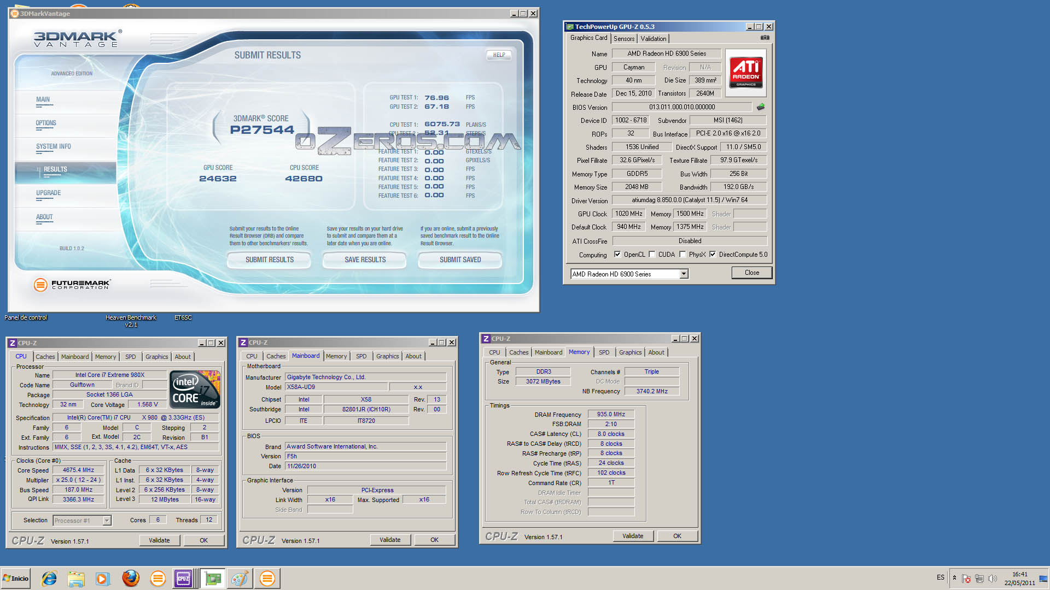Viewport: 1050px width, 590px height.
Task: Click Validate in the CPU-Z processor window
Action: pyautogui.click(x=159, y=541)
